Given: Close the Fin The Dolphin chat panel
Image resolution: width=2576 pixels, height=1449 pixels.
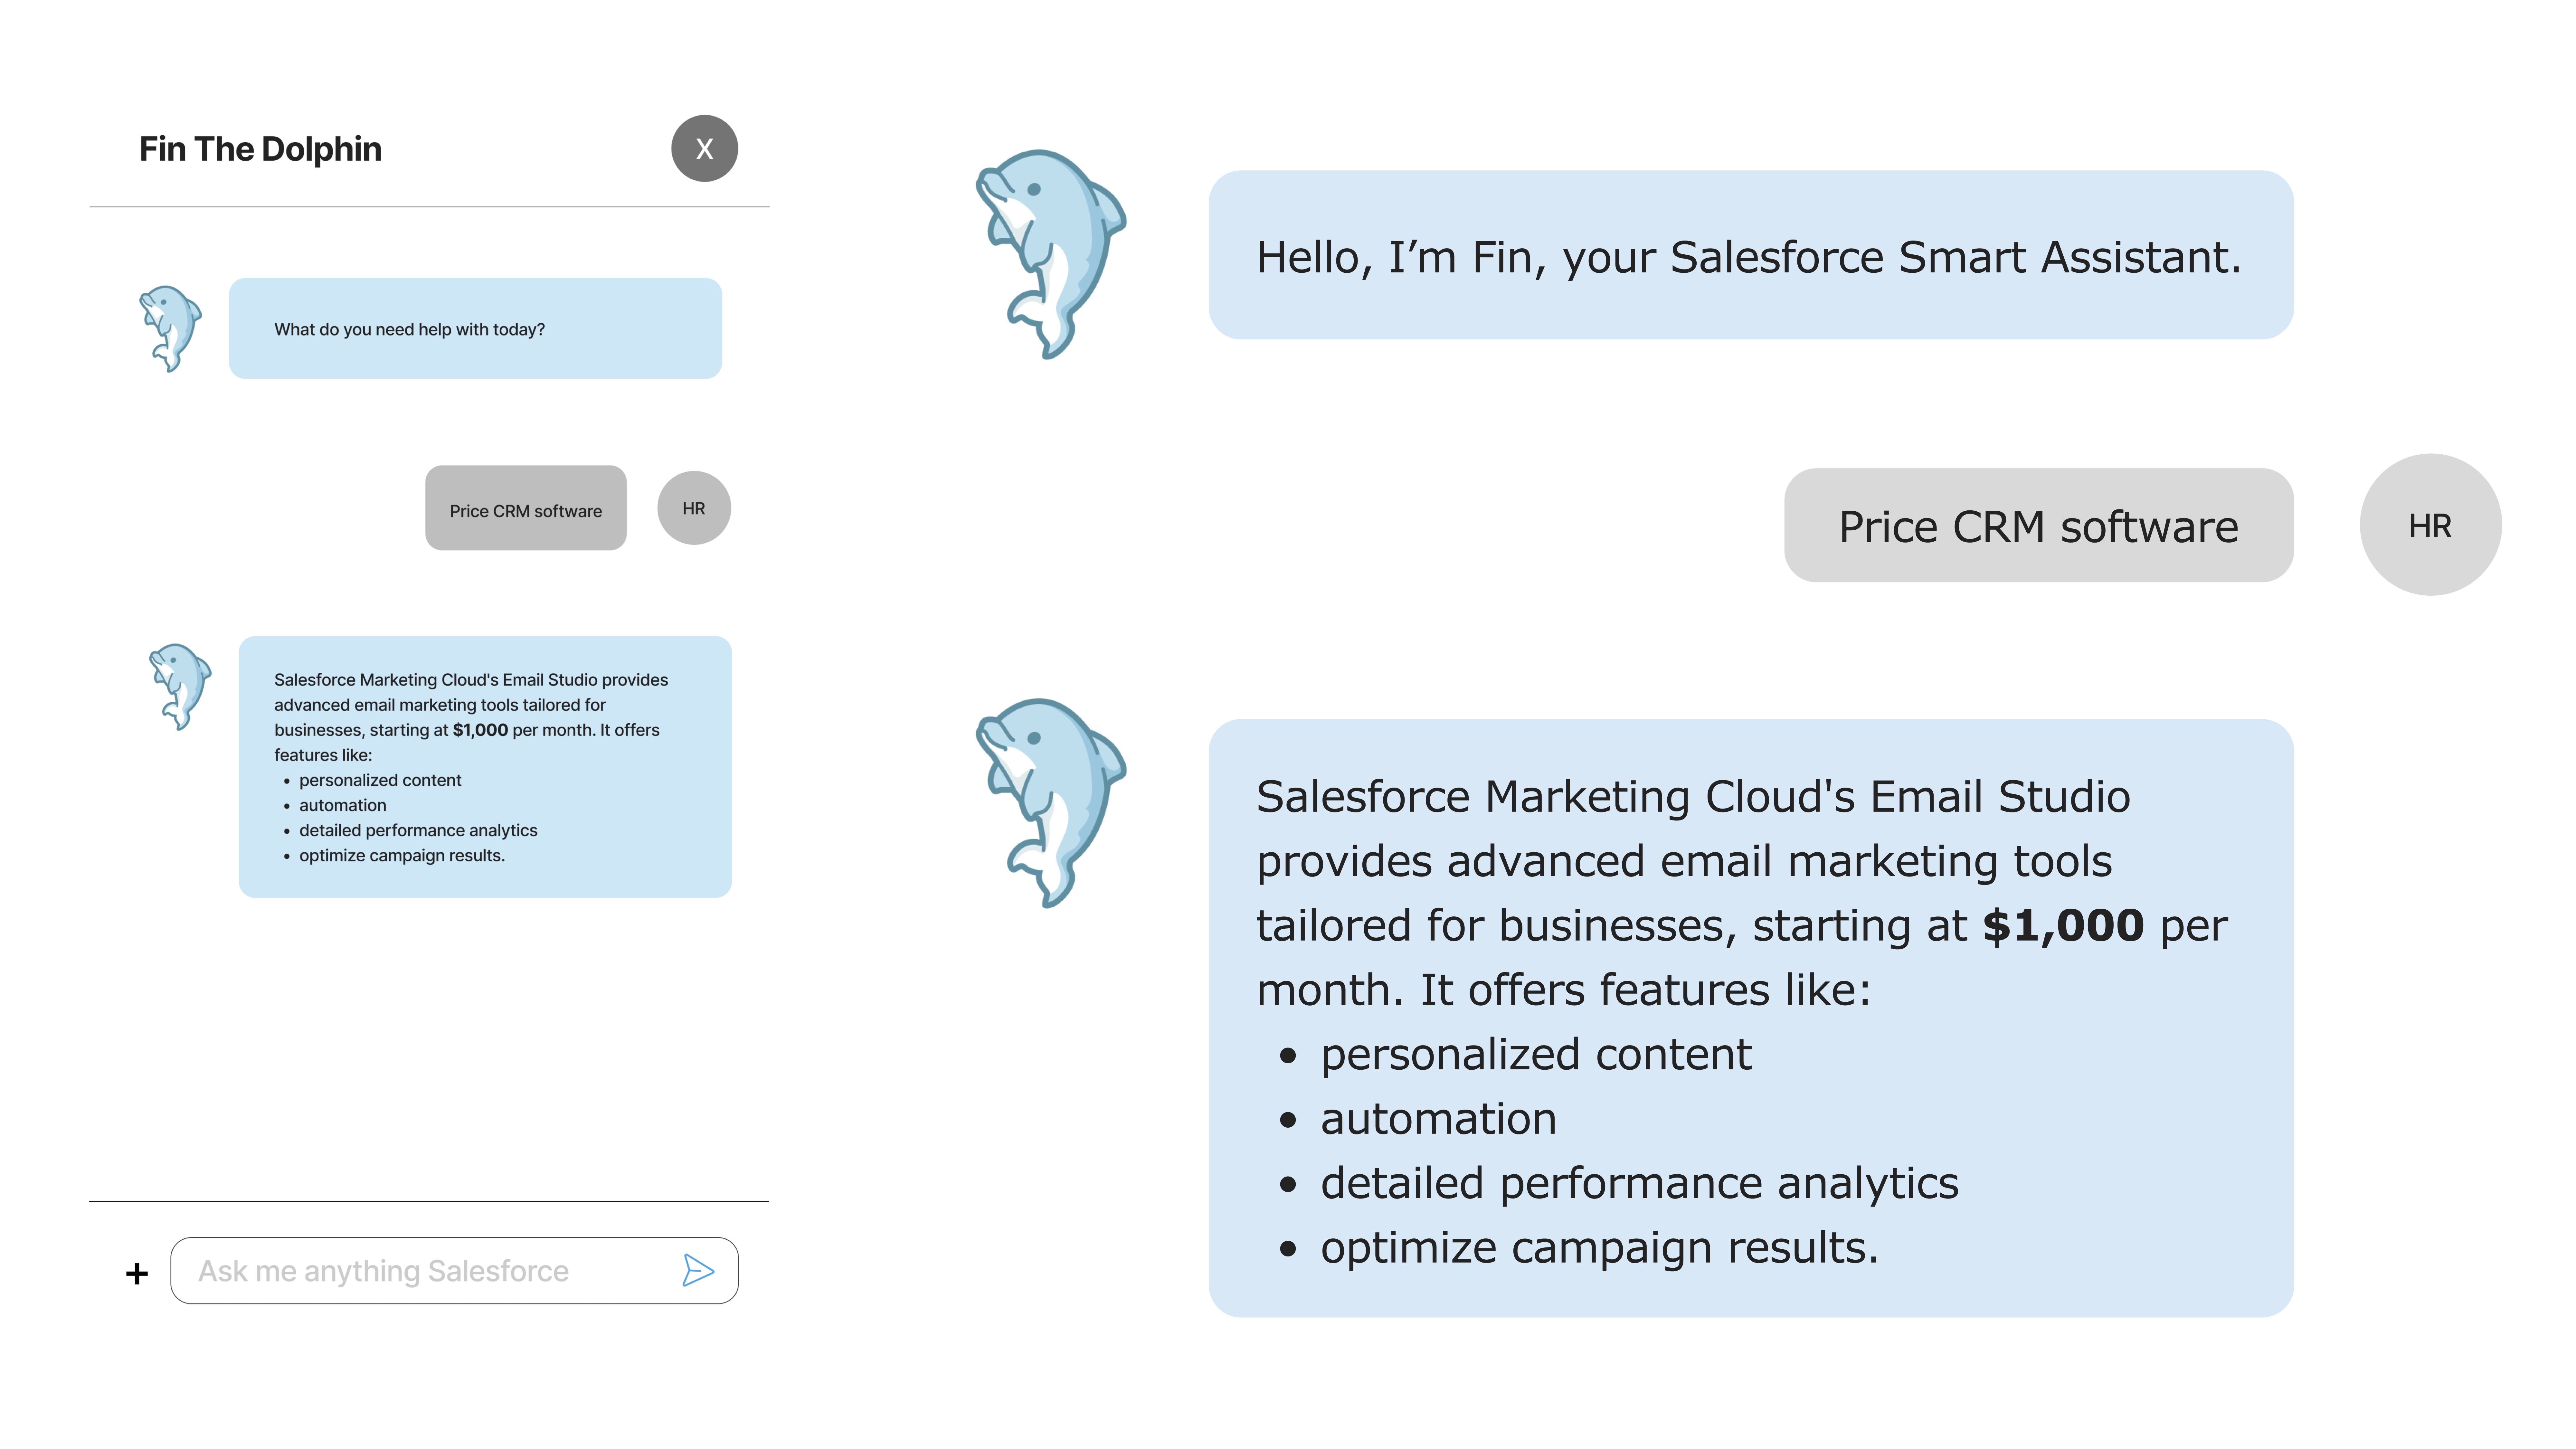Looking at the screenshot, I should tap(704, 148).
